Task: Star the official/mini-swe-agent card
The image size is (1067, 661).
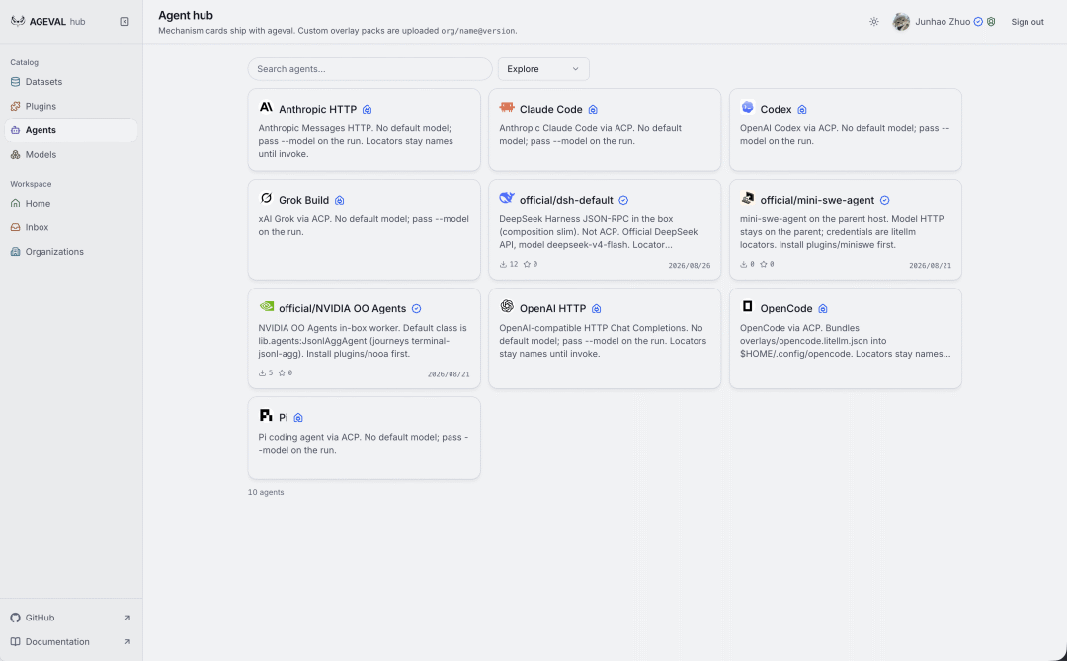Action: (x=767, y=264)
